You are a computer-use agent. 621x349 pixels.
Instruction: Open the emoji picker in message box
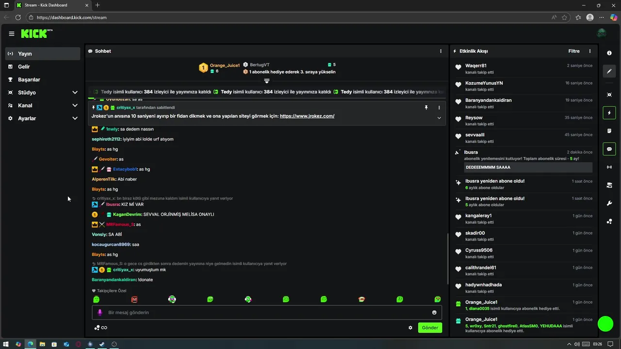(434, 313)
